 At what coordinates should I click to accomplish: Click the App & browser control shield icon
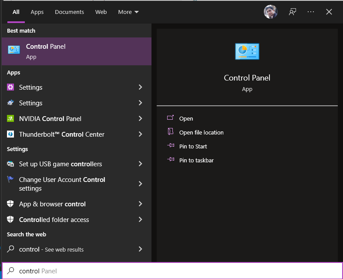[11, 204]
